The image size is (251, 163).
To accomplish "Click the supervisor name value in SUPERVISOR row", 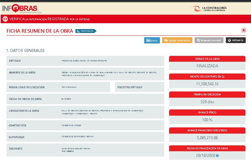I will [77, 136].
